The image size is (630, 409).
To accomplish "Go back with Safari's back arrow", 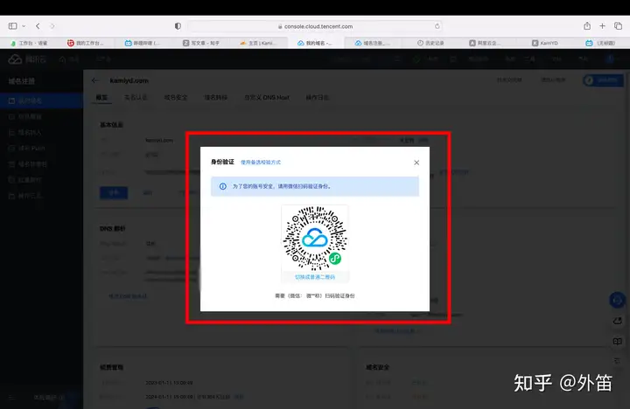I will click(x=38, y=26).
